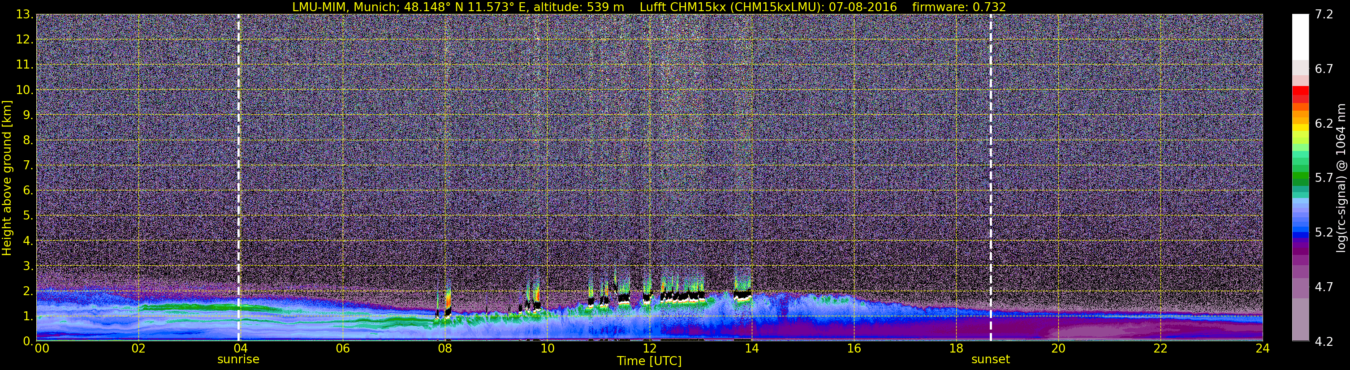Click the height axis tick '6.'
This screenshot has width=1350, height=370.
coord(28,190)
